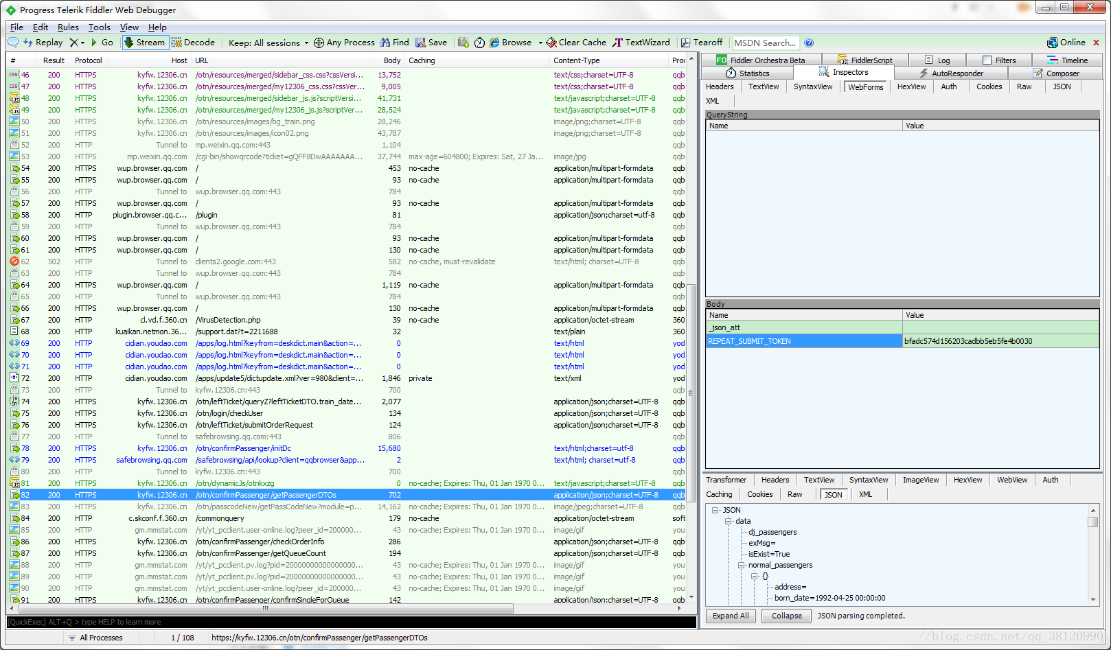The image size is (1111, 650).
Task: Collapse the JSON root tree node
Action: tap(715, 510)
